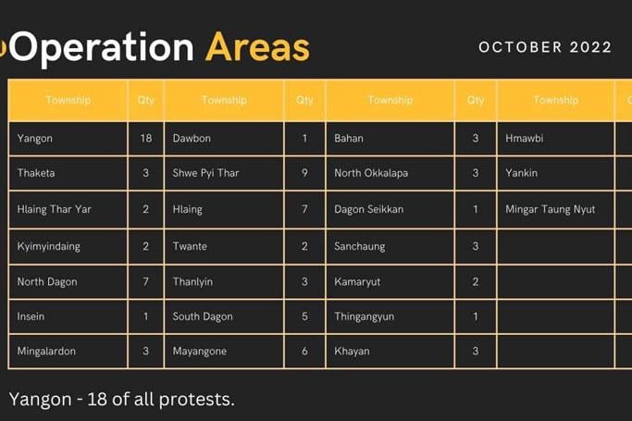Select the "OCTOBER 2022" date text

click(545, 47)
